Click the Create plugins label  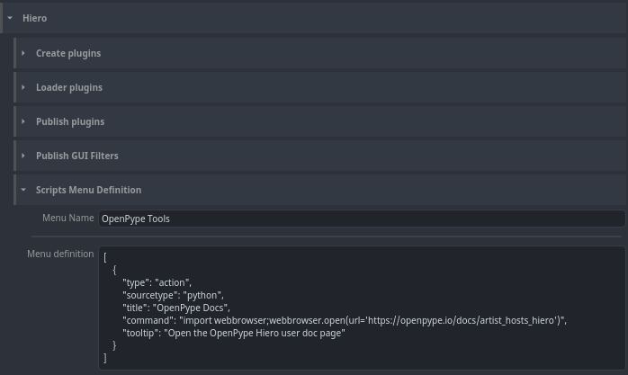pos(68,53)
